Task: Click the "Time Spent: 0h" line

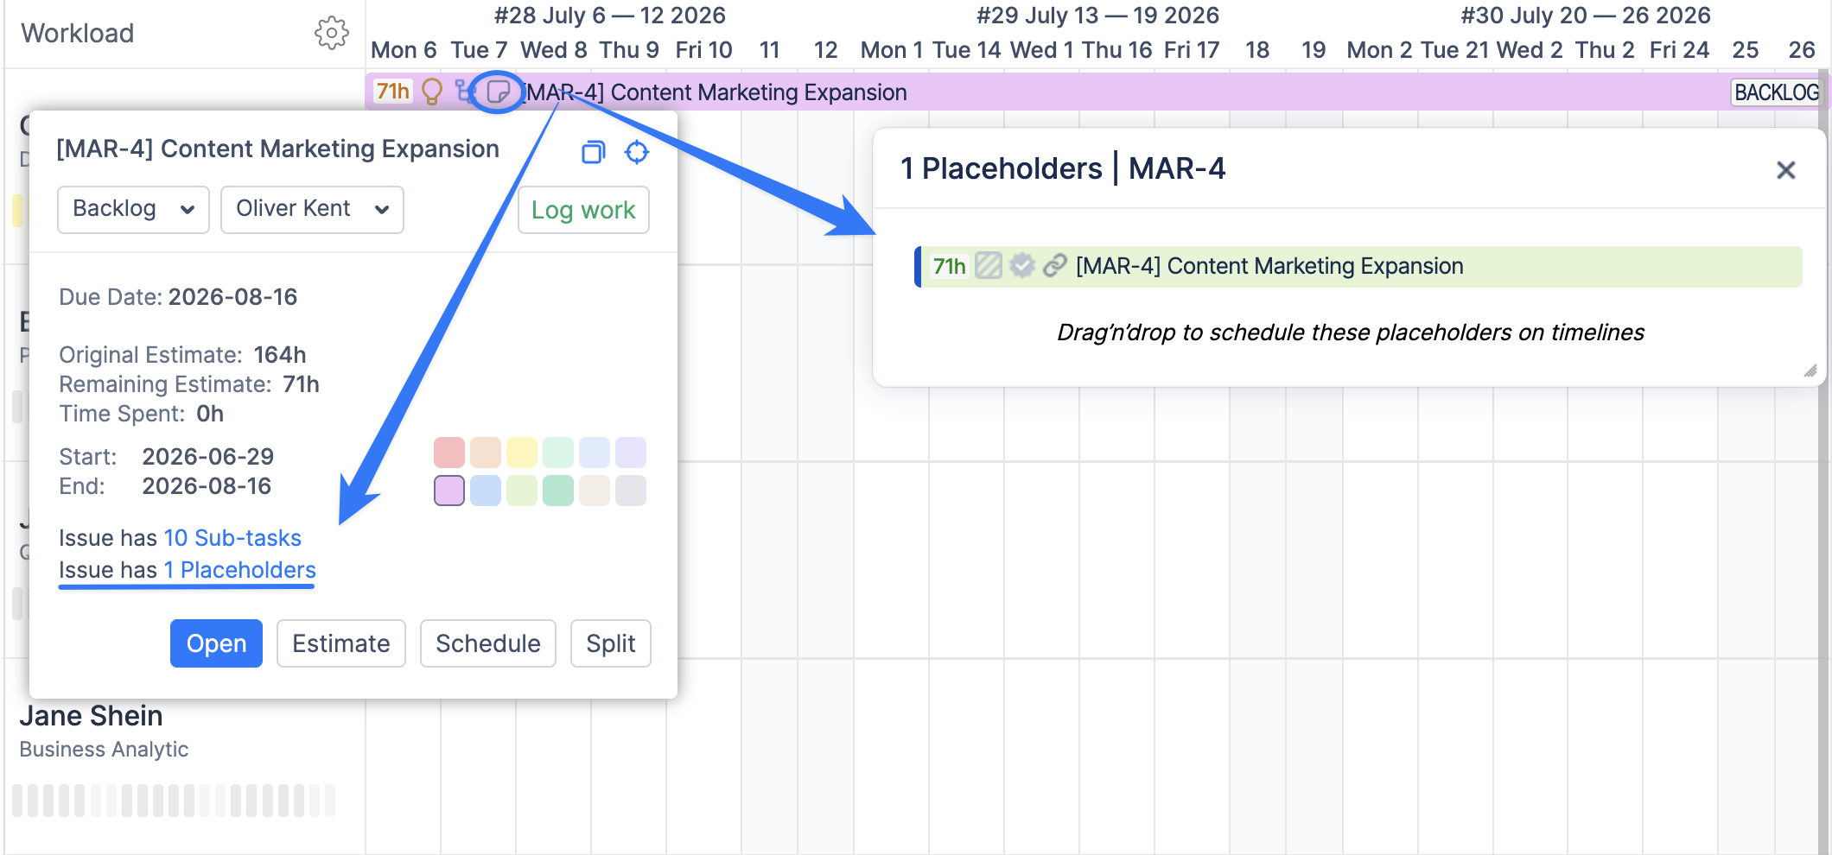Action: click(x=142, y=414)
